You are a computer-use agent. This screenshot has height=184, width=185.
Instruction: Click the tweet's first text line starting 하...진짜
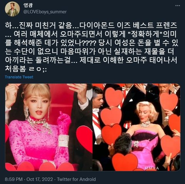point(91,25)
